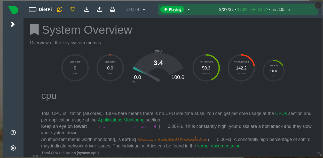This screenshot has height=158, width=323.
Task: Expand the sidebar with the chevron arrow
Action: click(13, 24)
